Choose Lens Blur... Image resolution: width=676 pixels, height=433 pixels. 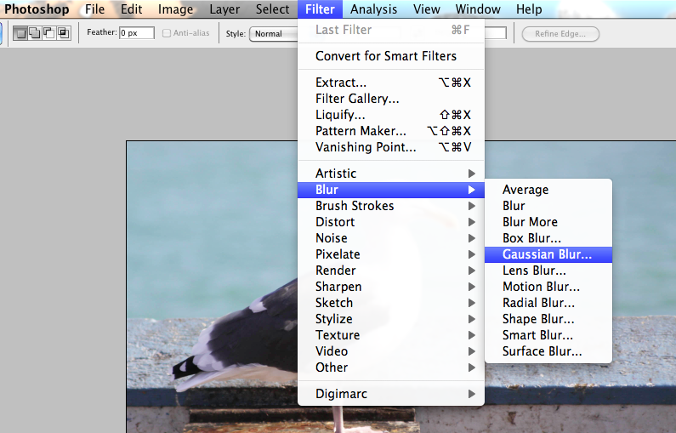(548, 271)
